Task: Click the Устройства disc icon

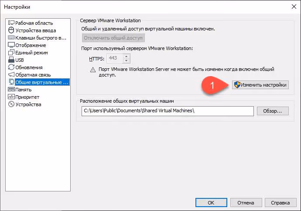Action: 11,104
